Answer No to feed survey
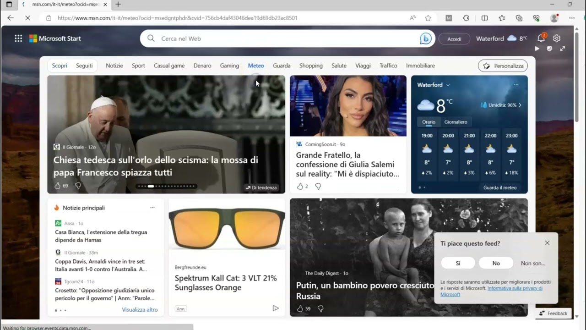This screenshot has width=586, height=330. click(x=496, y=263)
